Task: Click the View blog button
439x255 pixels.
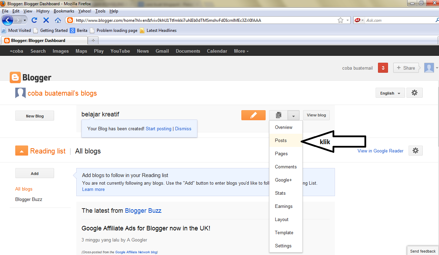Action: pos(316,115)
